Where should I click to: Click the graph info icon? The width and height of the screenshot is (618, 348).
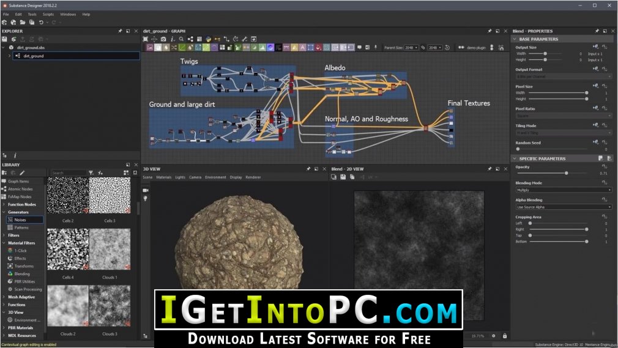point(172,39)
